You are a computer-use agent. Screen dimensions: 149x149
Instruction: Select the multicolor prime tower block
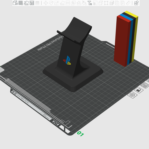pos(126,39)
